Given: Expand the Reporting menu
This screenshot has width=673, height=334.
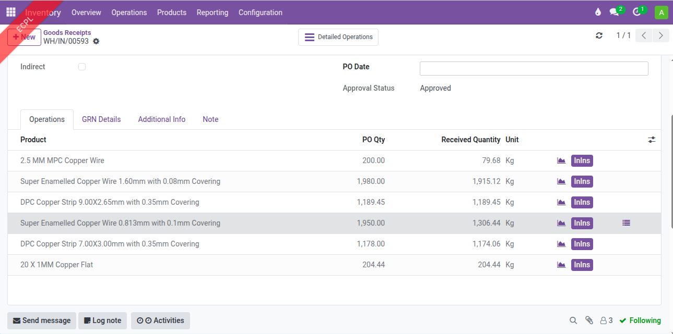Looking at the screenshot, I should [x=212, y=13].
